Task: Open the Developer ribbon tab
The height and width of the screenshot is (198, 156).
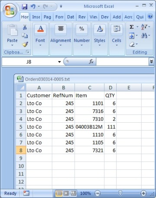Action: (x=105, y=17)
